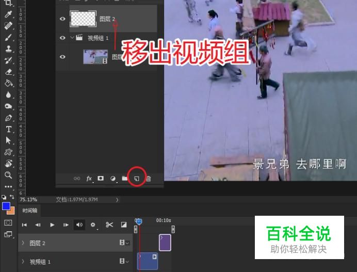Click the Link Layers icon
Image resolution: width=357 pixels, height=272 pixels.
tap(77, 179)
